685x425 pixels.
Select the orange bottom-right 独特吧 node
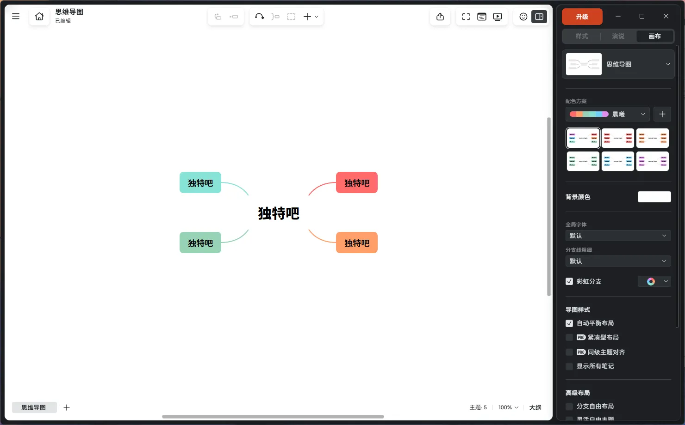pyautogui.click(x=357, y=243)
